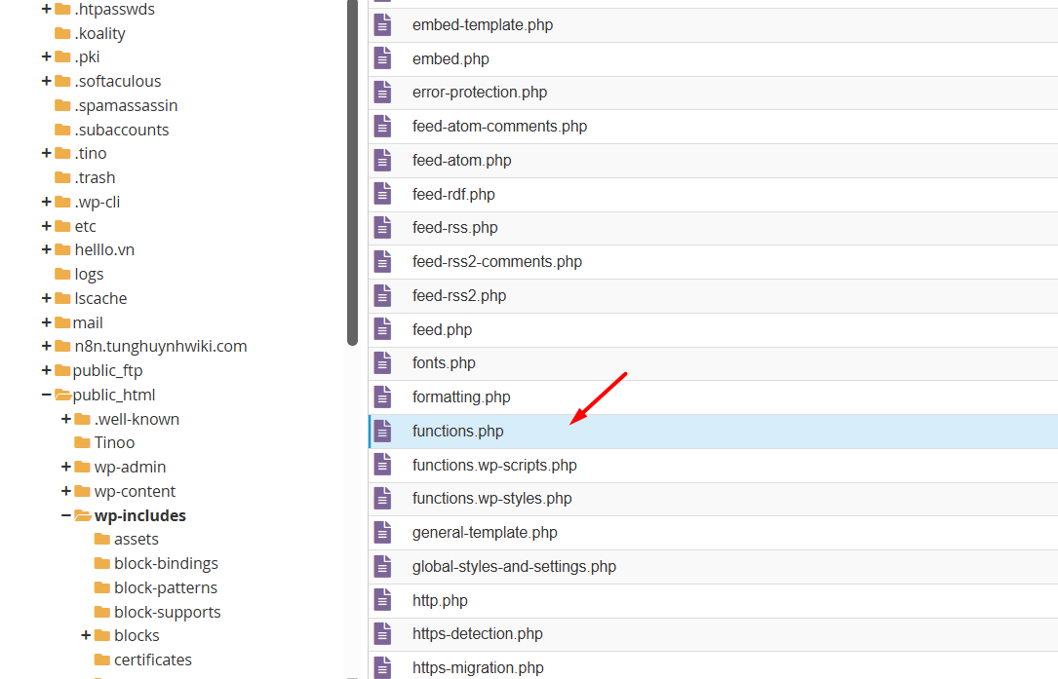The width and height of the screenshot is (1058, 679).
Task: Open the certificates folder in tree
Action: (152, 660)
